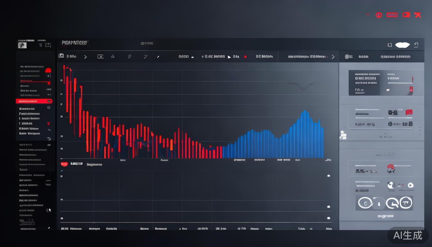This screenshot has width=432, height=247.
Task: Click the red record dot in chart toolbar
Action: (x=245, y=57)
